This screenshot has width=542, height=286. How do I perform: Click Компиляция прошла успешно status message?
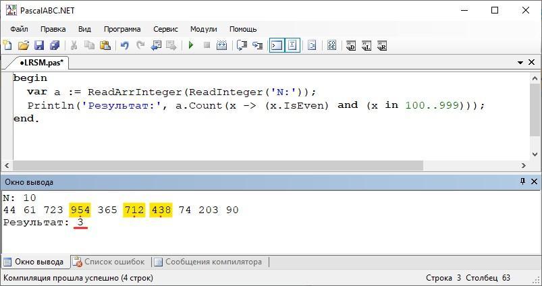(78, 278)
